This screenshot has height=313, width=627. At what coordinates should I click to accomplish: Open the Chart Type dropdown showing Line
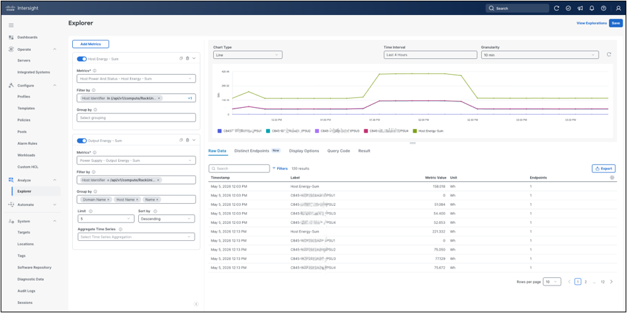tap(248, 55)
